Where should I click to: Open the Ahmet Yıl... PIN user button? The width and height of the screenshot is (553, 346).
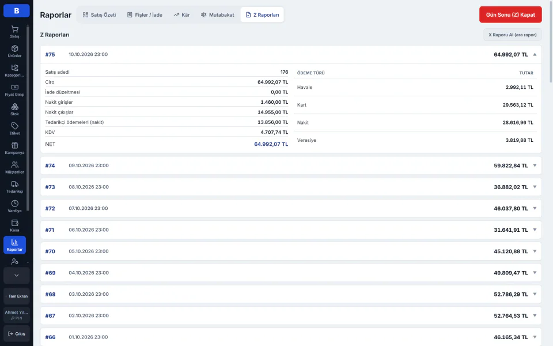point(17,315)
